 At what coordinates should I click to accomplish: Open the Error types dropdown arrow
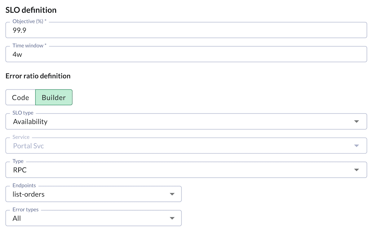pyautogui.click(x=172, y=218)
